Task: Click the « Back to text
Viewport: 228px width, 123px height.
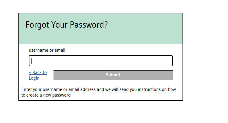Action: click(38, 72)
